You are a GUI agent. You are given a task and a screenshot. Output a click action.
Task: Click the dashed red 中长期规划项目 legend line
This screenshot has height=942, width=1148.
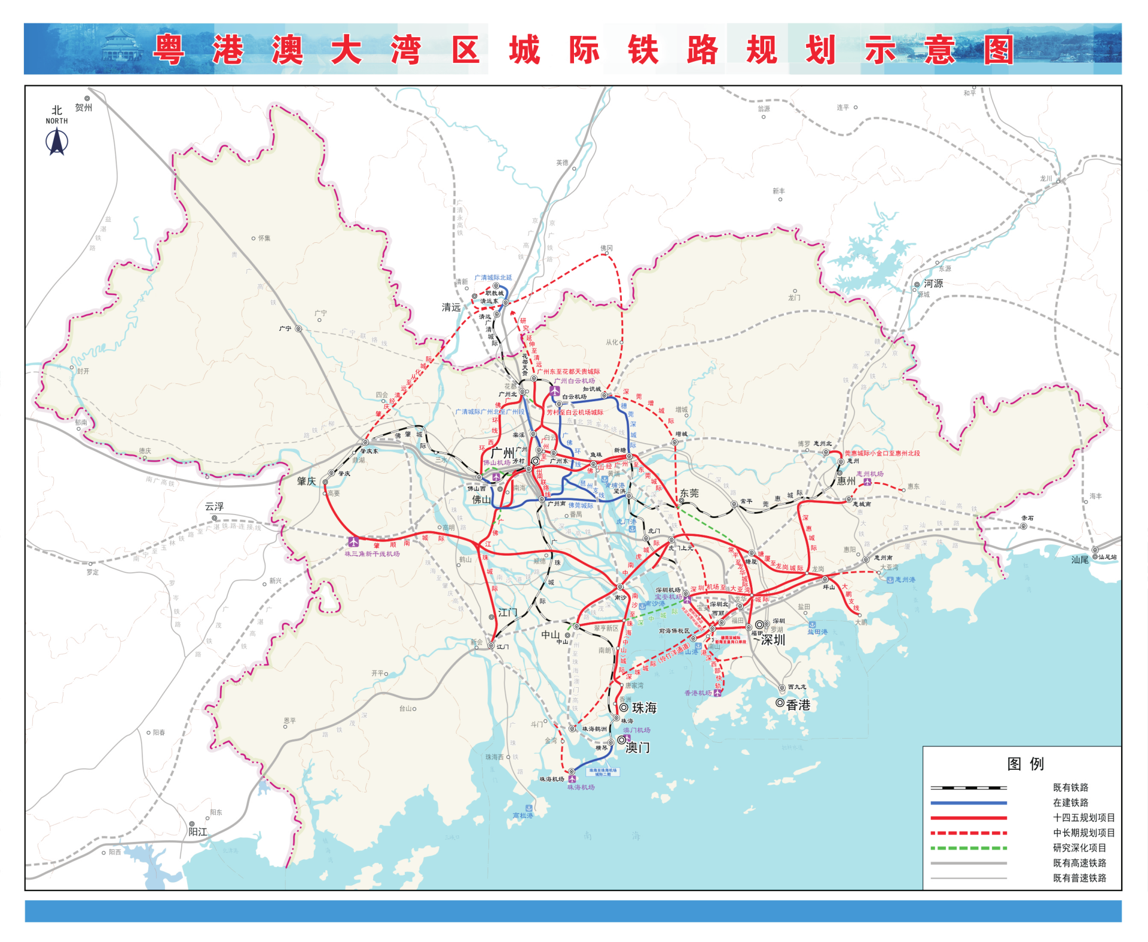pos(969,833)
